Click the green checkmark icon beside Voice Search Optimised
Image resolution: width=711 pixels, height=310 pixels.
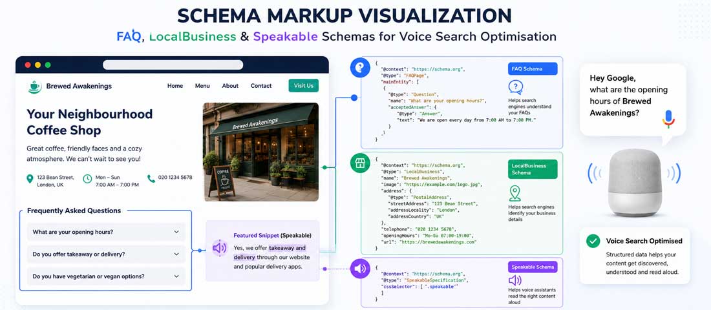coord(593,241)
